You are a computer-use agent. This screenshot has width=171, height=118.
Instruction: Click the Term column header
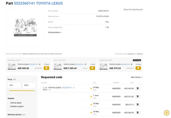pyautogui.click(x=94, y=83)
